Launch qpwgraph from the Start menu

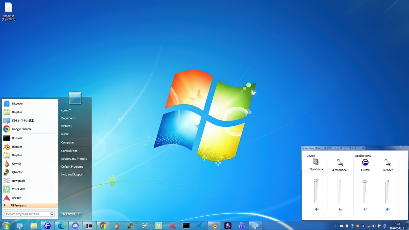[30, 181]
